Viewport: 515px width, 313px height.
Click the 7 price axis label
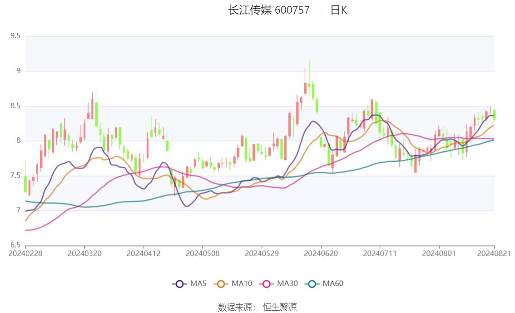coord(18,210)
